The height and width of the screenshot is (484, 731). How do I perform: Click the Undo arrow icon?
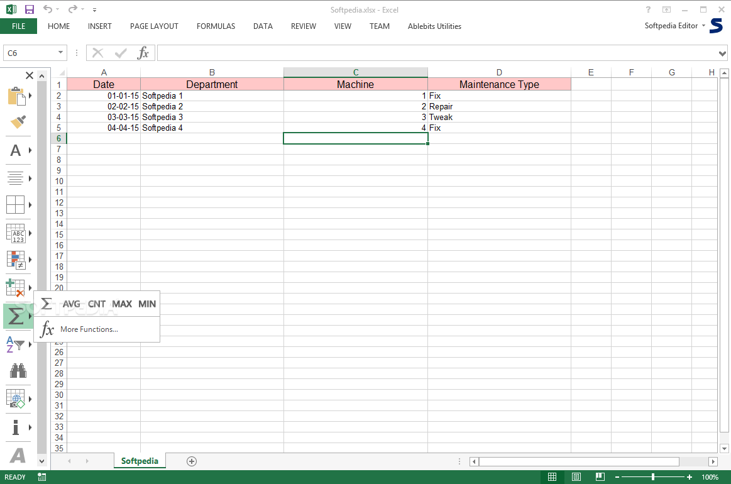48,9
